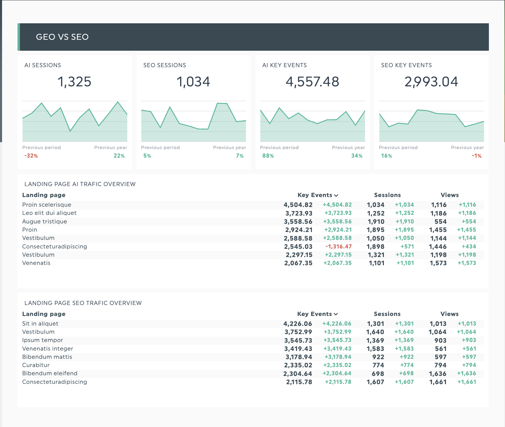
Task: Open the Leo elit dui aliquet row
Action: click(x=49, y=213)
